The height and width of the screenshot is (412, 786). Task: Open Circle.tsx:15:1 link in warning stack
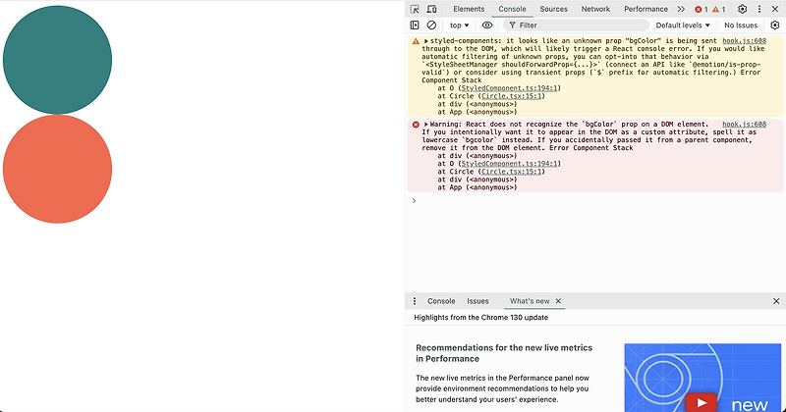(x=510, y=96)
